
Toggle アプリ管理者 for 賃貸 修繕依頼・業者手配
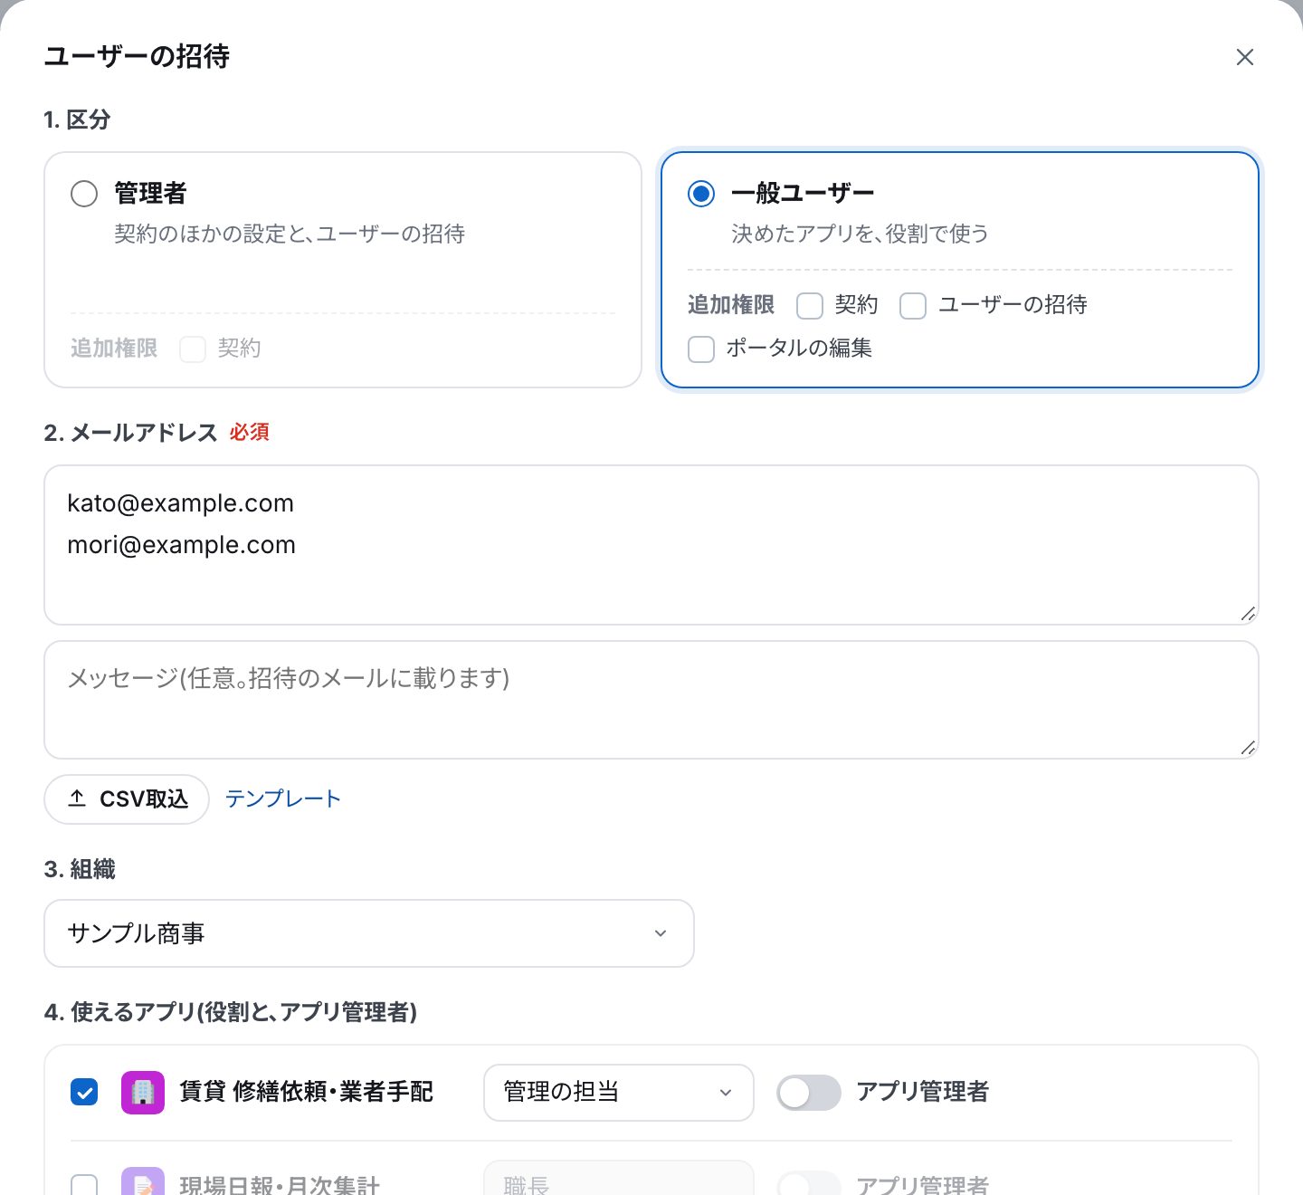coord(809,1093)
